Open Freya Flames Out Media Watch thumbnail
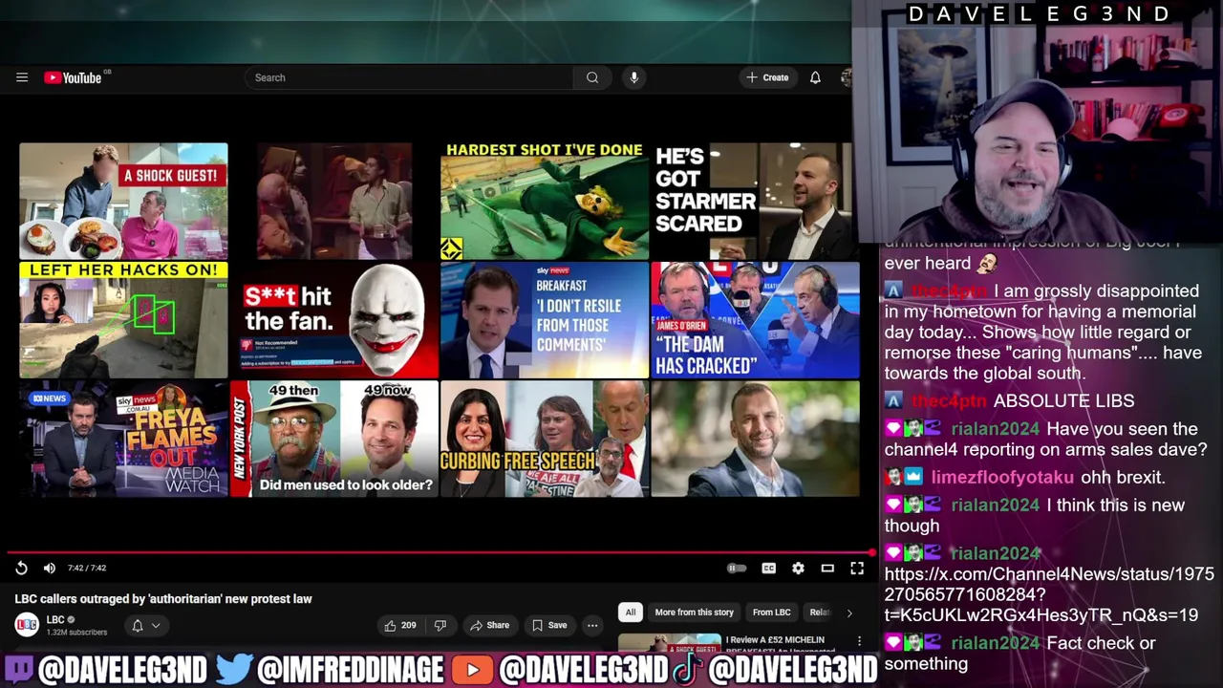Viewport: 1223px width, 688px height. click(x=123, y=439)
